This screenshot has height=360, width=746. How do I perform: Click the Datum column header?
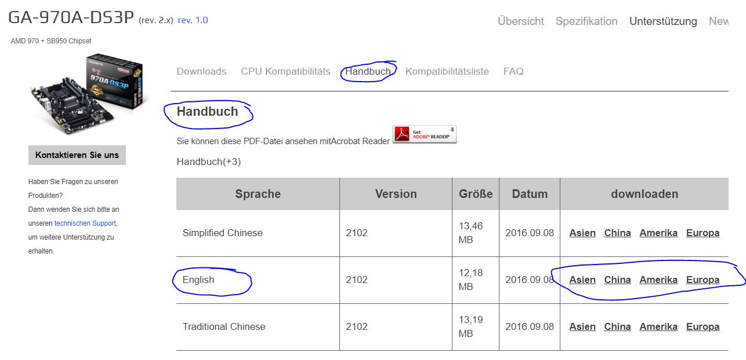point(530,194)
